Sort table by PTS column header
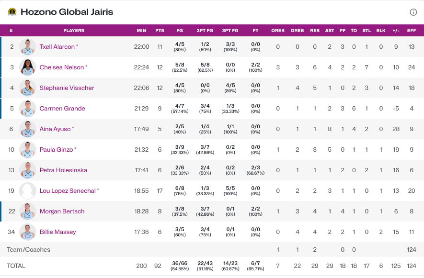 point(160,31)
